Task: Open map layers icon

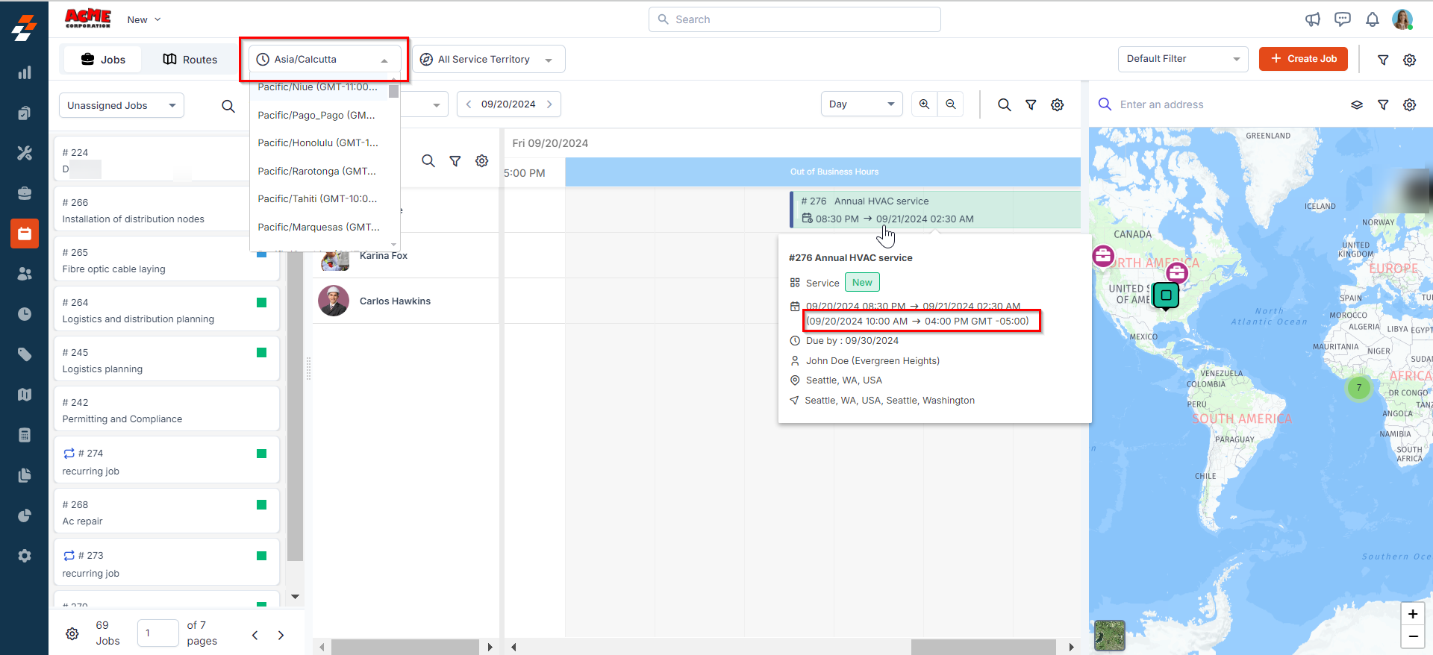Action: point(1357,105)
